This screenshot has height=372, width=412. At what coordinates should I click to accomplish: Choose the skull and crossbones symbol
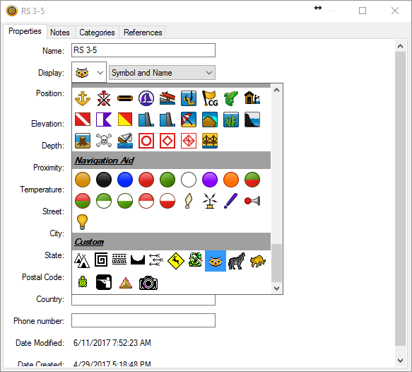pyautogui.click(x=104, y=141)
